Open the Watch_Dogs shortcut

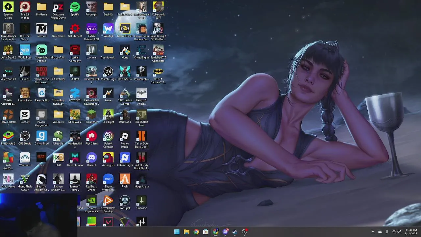(x=108, y=73)
